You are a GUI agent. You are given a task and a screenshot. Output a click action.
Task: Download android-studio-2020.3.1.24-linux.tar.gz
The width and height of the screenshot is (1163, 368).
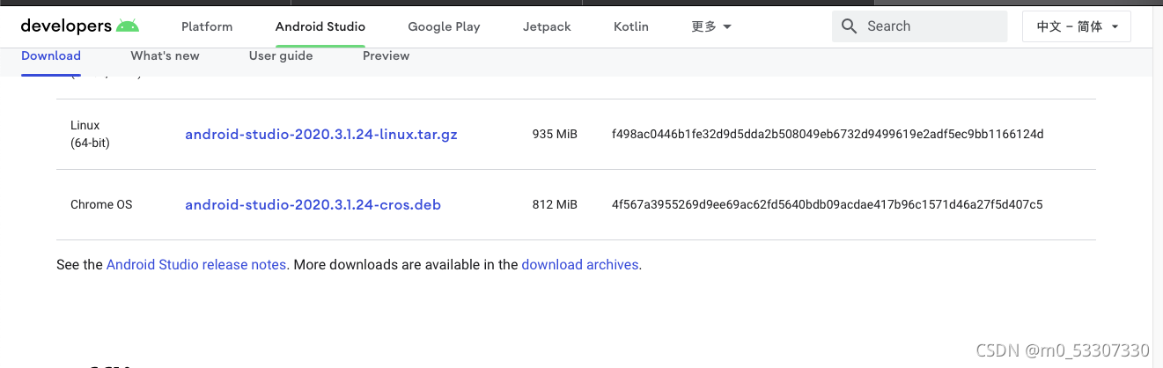[321, 135]
